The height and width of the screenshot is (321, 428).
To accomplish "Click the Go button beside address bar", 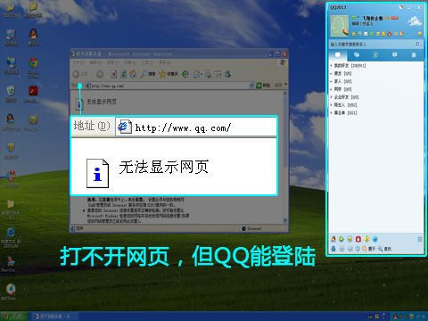I will point(263,86).
